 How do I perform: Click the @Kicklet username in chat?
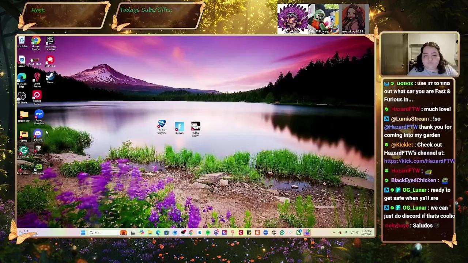click(x=402, y=145)
